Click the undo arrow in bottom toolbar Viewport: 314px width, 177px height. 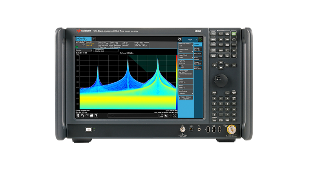[x=82, y=115]
